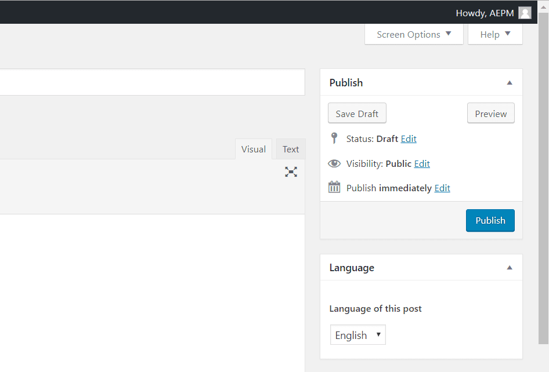This screenshot has height=372, width=549.
Task: Collapse the Language panel arrow
Action: [x=510, y=268]
